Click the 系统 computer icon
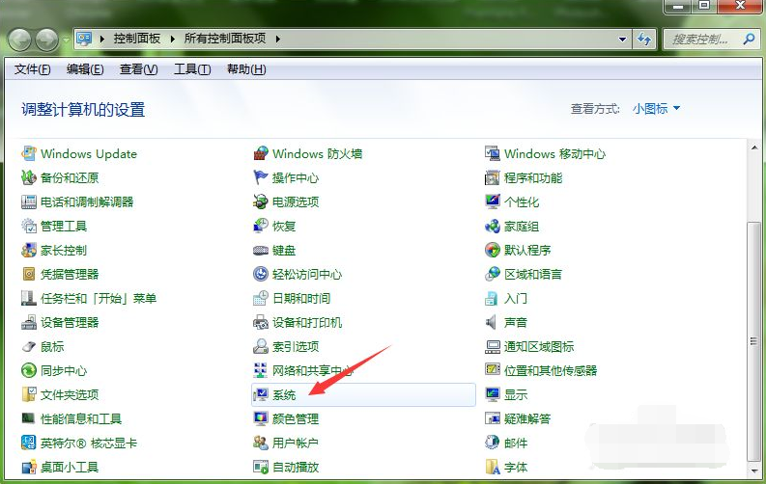This screenshot has width=766, height=484. pos(261,394)
